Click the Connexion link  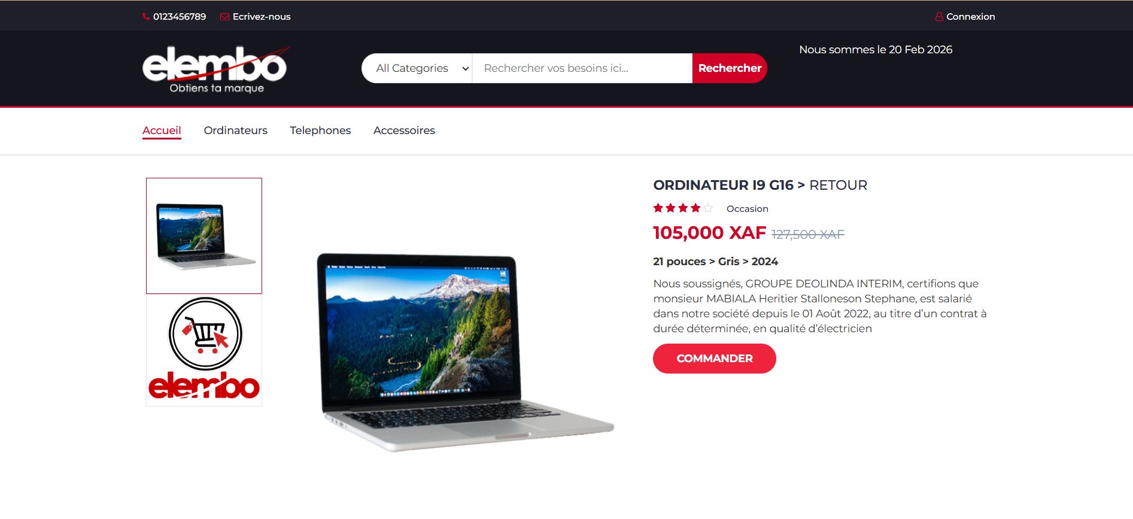(970, 17)
